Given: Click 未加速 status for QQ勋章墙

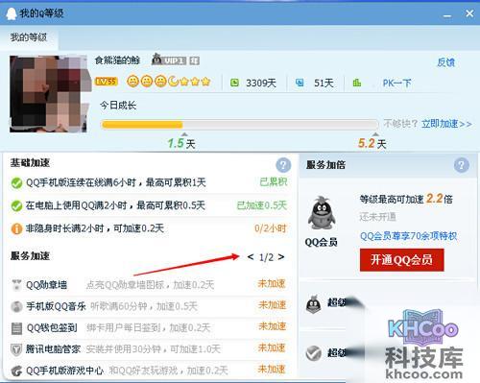Looking at the screenshot, I should (x=272, y=283).
